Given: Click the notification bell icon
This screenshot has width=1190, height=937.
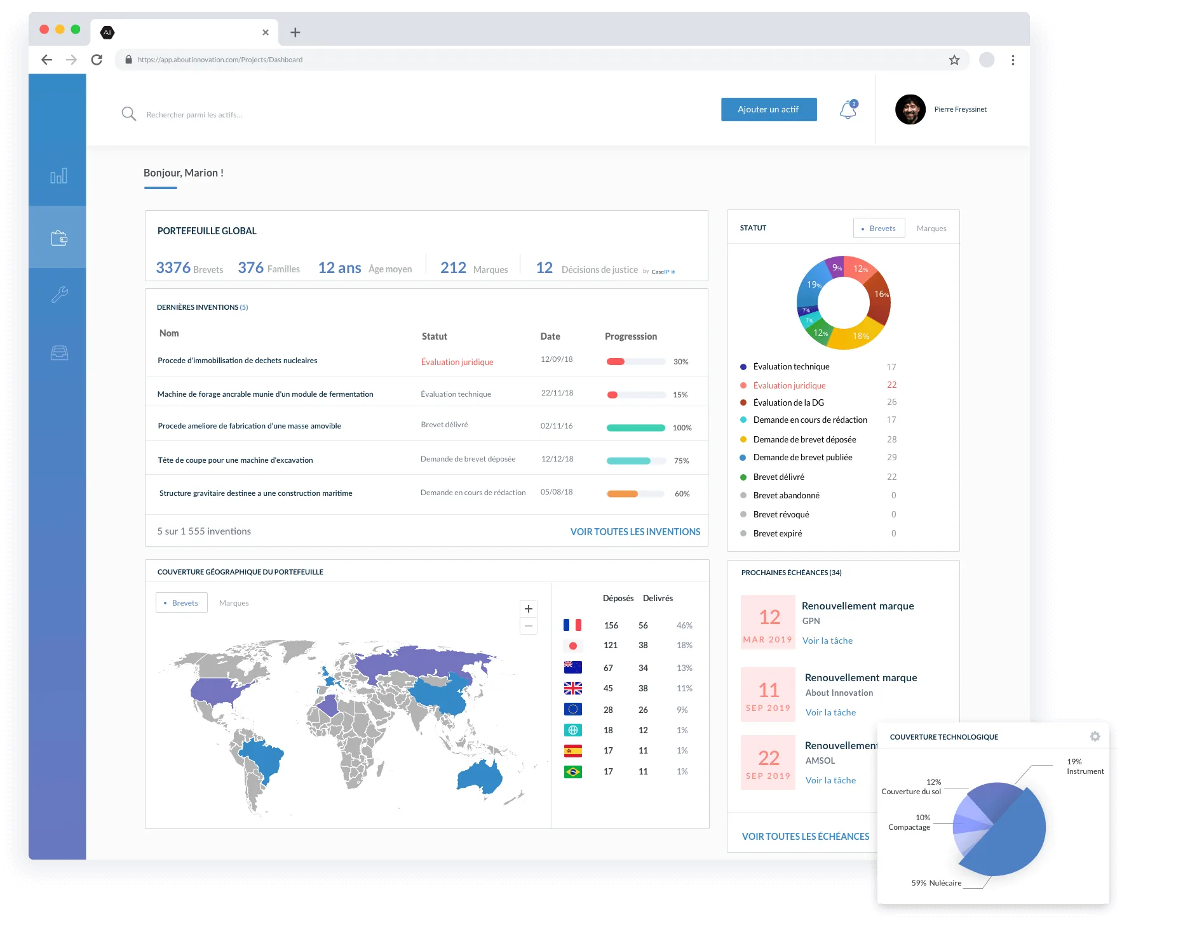Looking at the screenshot, I should 848,109.
